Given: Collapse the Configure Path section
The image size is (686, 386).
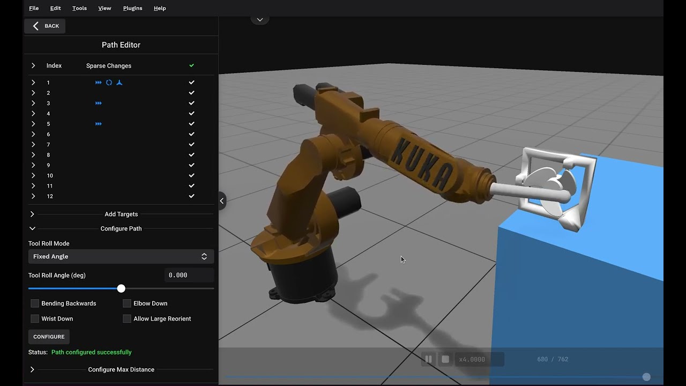Looking at the screenshot, I should tap(121, 228).
